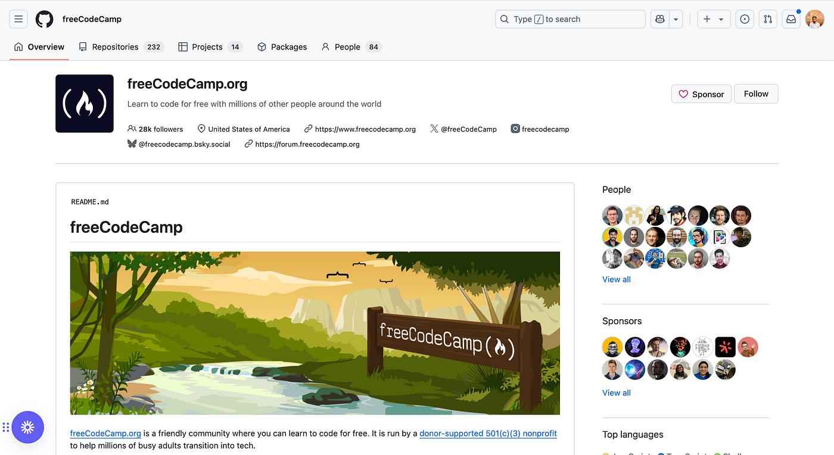Sponsor the freeCodeCamp organization
This screenshot has height=455, width=834.
coord(701,94)
